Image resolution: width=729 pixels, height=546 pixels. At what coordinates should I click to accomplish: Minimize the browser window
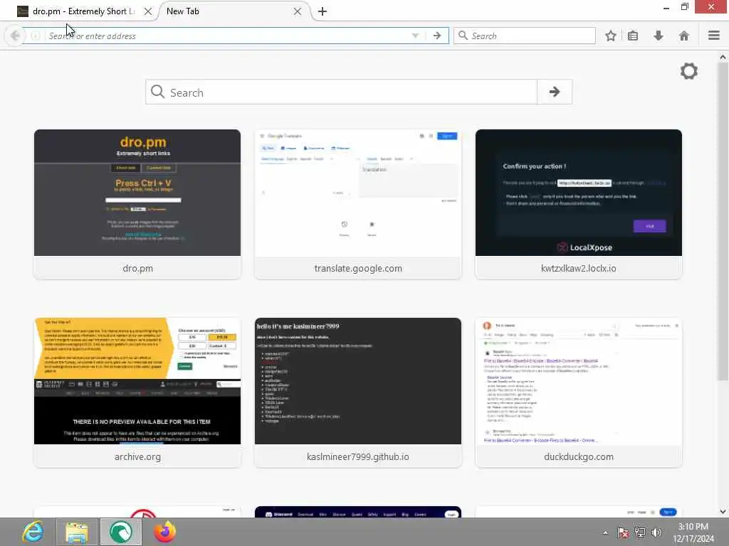(666, 7)
